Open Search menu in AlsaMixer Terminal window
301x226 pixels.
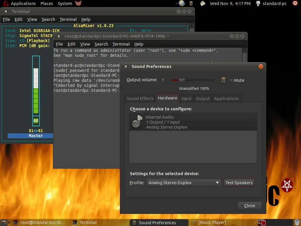[x=49, y=19]
